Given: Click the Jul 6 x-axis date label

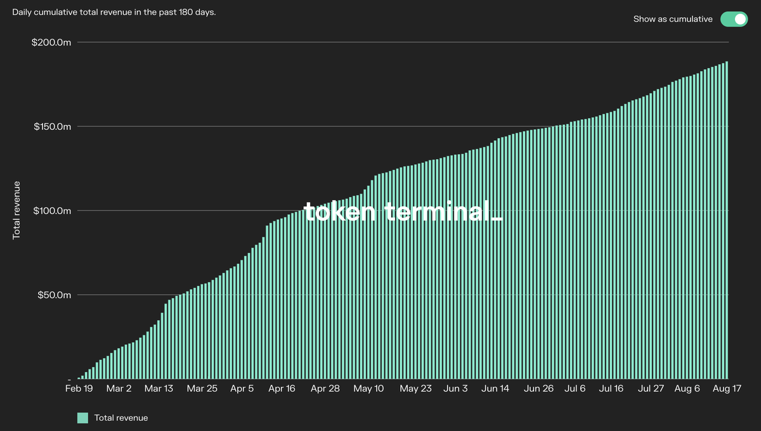Looking at the screenshot, I should click(575, 389).
